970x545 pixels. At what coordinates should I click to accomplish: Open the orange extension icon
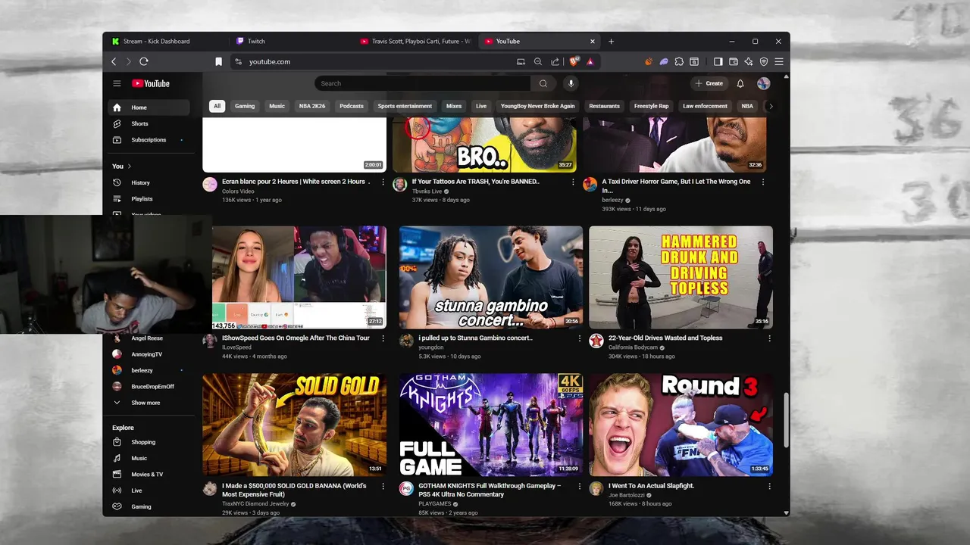pyautogui.click(x=649, y=61)
